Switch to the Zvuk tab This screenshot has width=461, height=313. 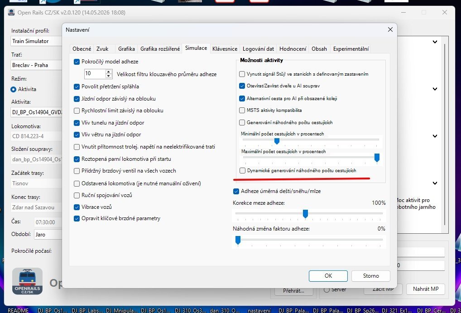pos(102,49)
